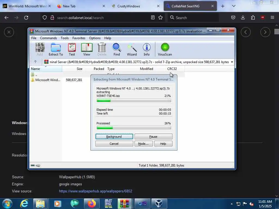The width and height of the screenshot is (279, 209).
Task: Open the extraction Mode... settings
Action: [143, 144]
